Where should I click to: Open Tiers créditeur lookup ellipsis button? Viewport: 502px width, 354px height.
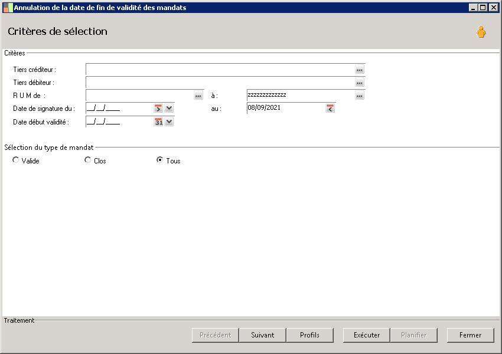[360, 70]
